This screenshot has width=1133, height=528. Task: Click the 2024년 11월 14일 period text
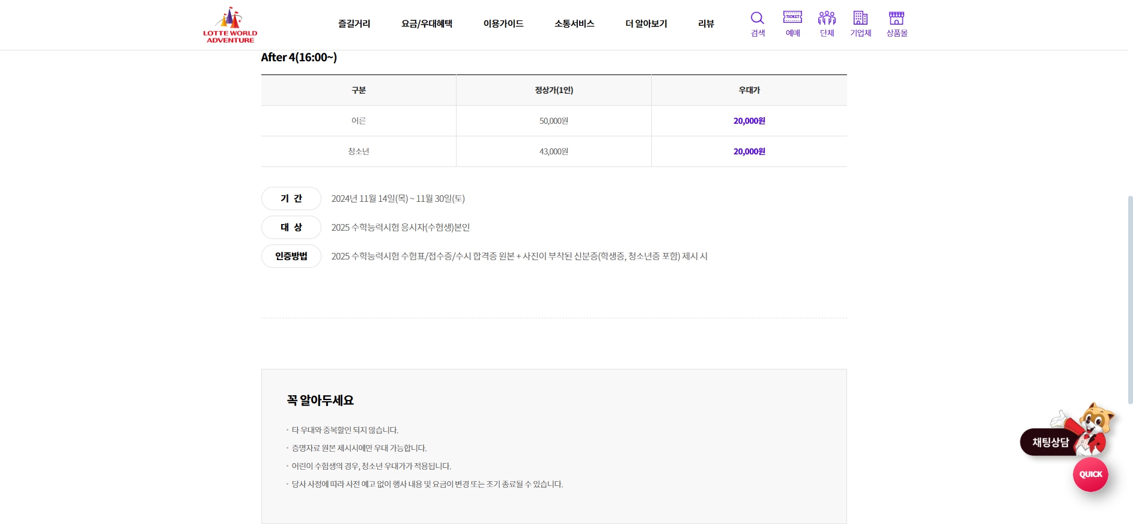(x=398, y=199)
